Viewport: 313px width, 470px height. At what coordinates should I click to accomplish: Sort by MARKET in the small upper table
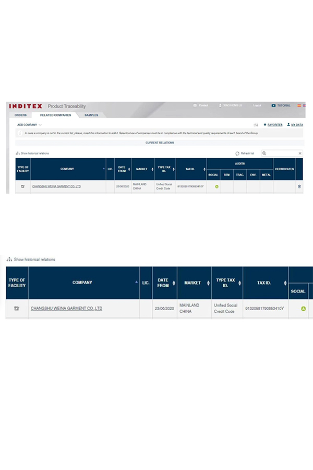tap(152, 169)
